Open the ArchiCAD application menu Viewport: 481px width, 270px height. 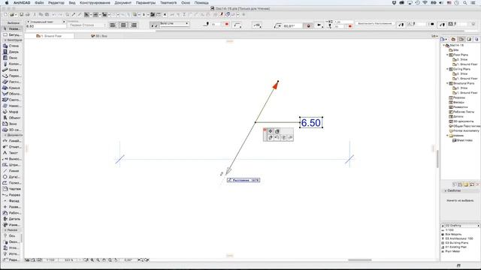tap(22, 3)
